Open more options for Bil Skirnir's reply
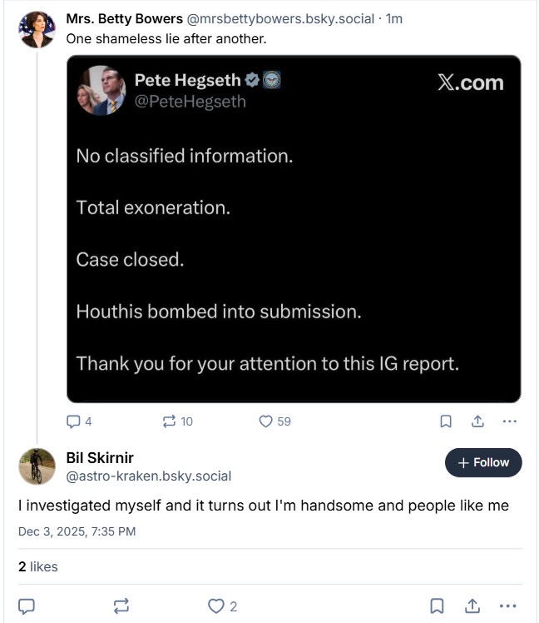The image size is (539, 623). (507, 606)
